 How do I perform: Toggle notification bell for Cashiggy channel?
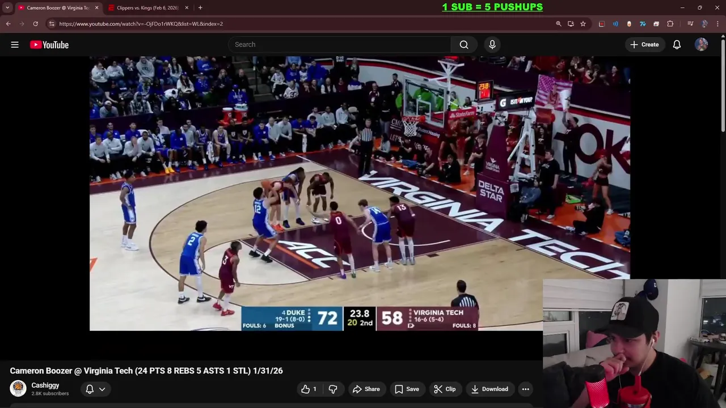[x=90, y=389]
